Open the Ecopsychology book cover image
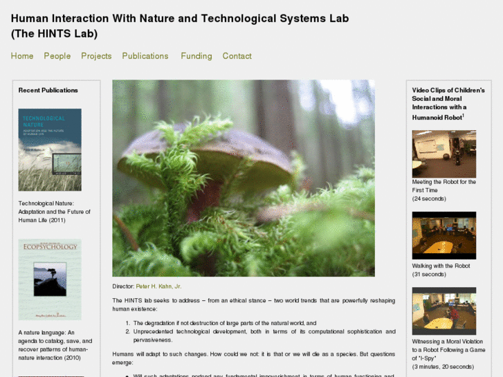The image size is (503, 377). [x=50, y=279]
